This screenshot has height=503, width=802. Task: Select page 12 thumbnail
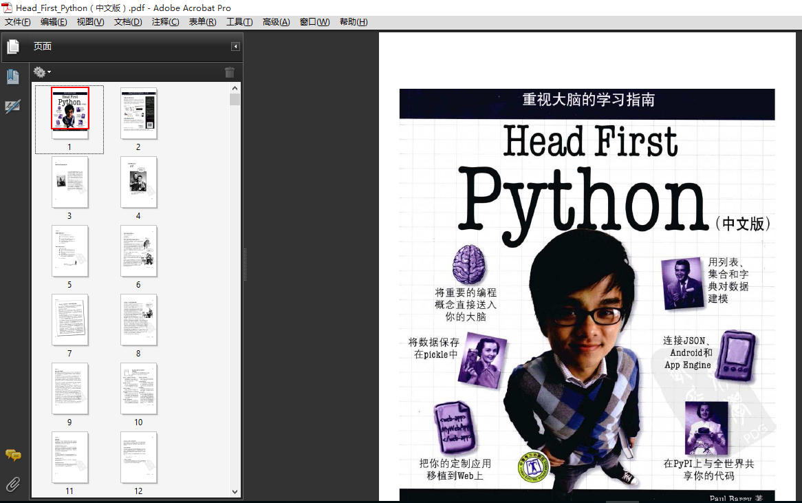tap(139, 457)
